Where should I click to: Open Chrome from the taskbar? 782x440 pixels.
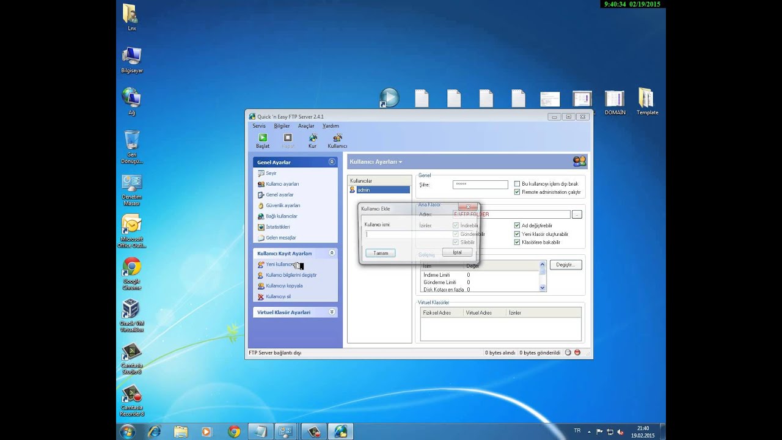point(234,431)
